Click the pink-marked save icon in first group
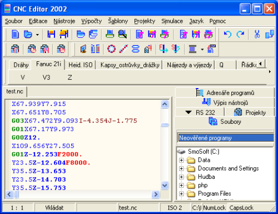Screen dimensions: 278x214 pyautogui.click(x=152, y=34)
